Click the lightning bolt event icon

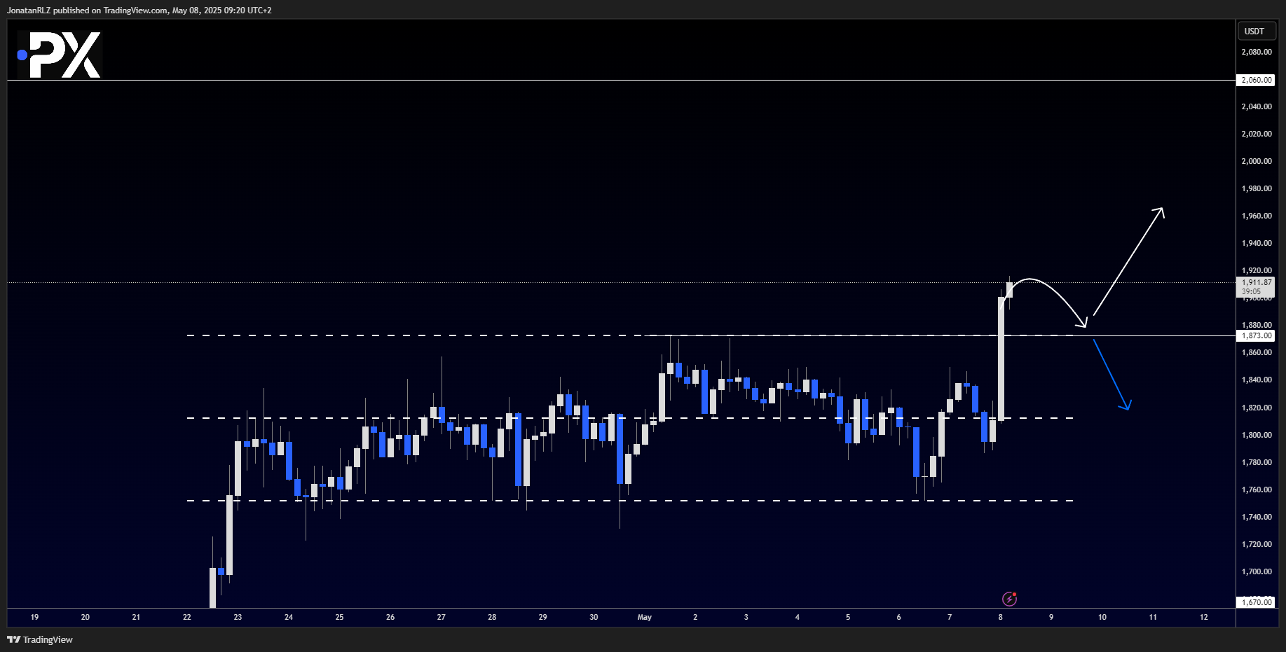click(1009, 599)
